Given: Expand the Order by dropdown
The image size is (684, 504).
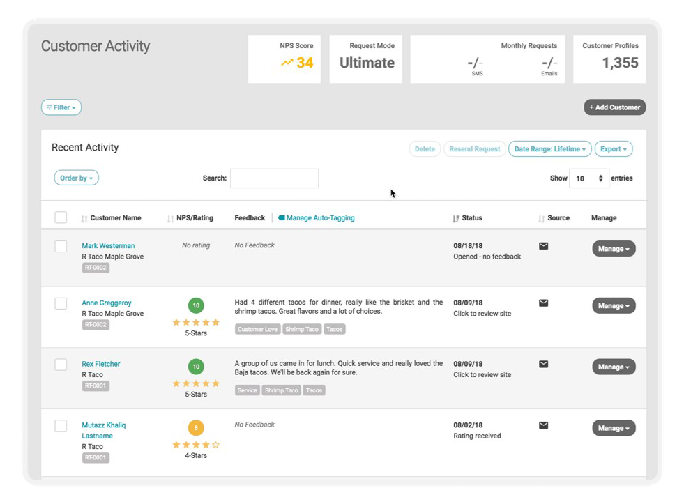Looking at the screenshot, I should click(x=76, y=178).
